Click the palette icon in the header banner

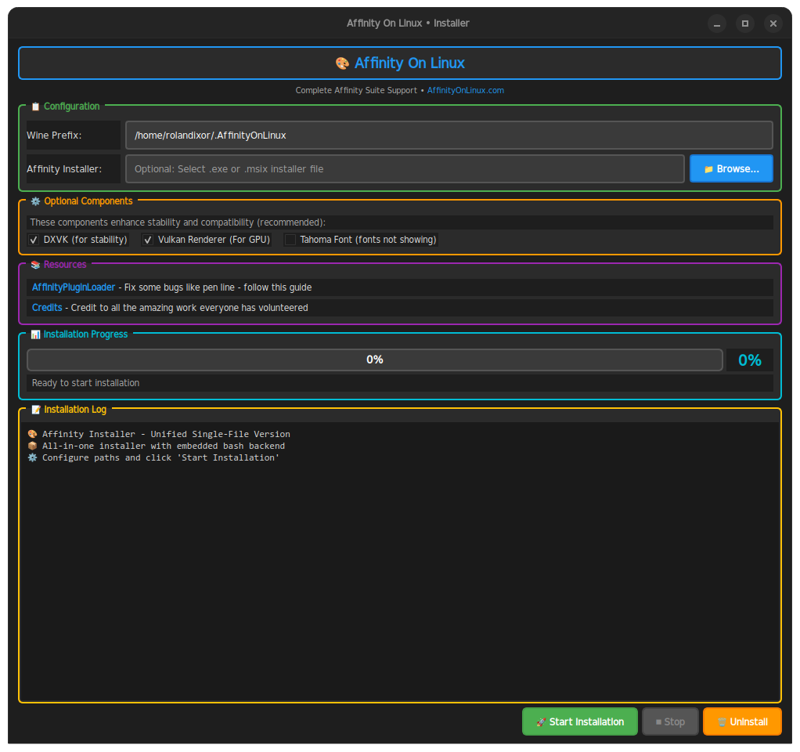342,63
